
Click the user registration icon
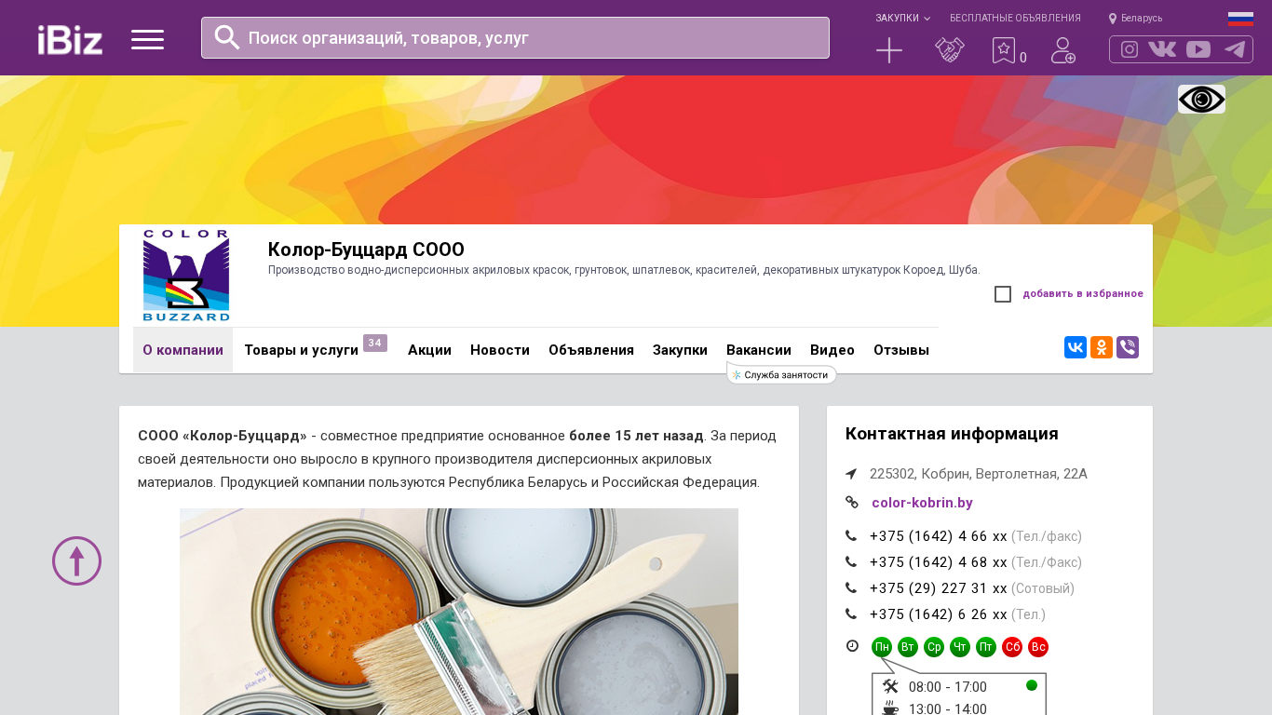(x=1063, y=50)
